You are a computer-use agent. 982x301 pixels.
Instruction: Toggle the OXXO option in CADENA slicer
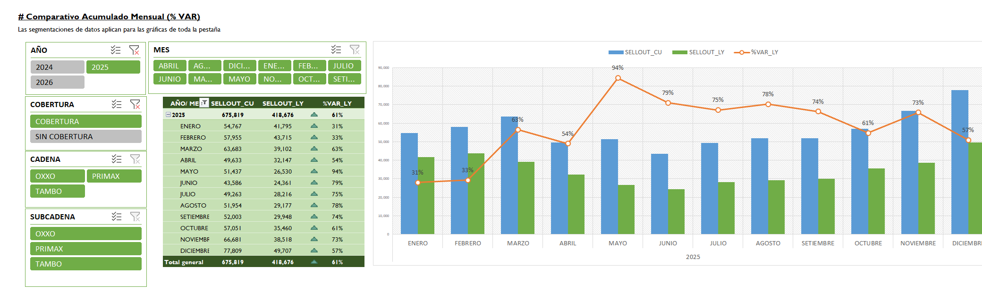coord(57,176)
